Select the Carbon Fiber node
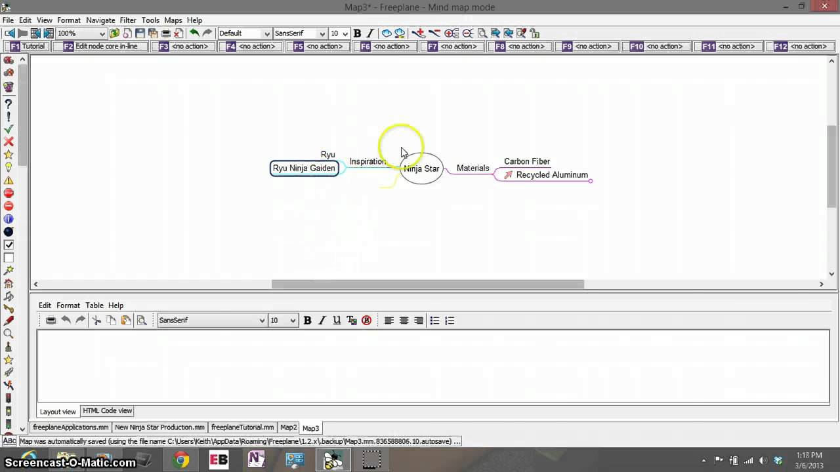 (527, 161)
